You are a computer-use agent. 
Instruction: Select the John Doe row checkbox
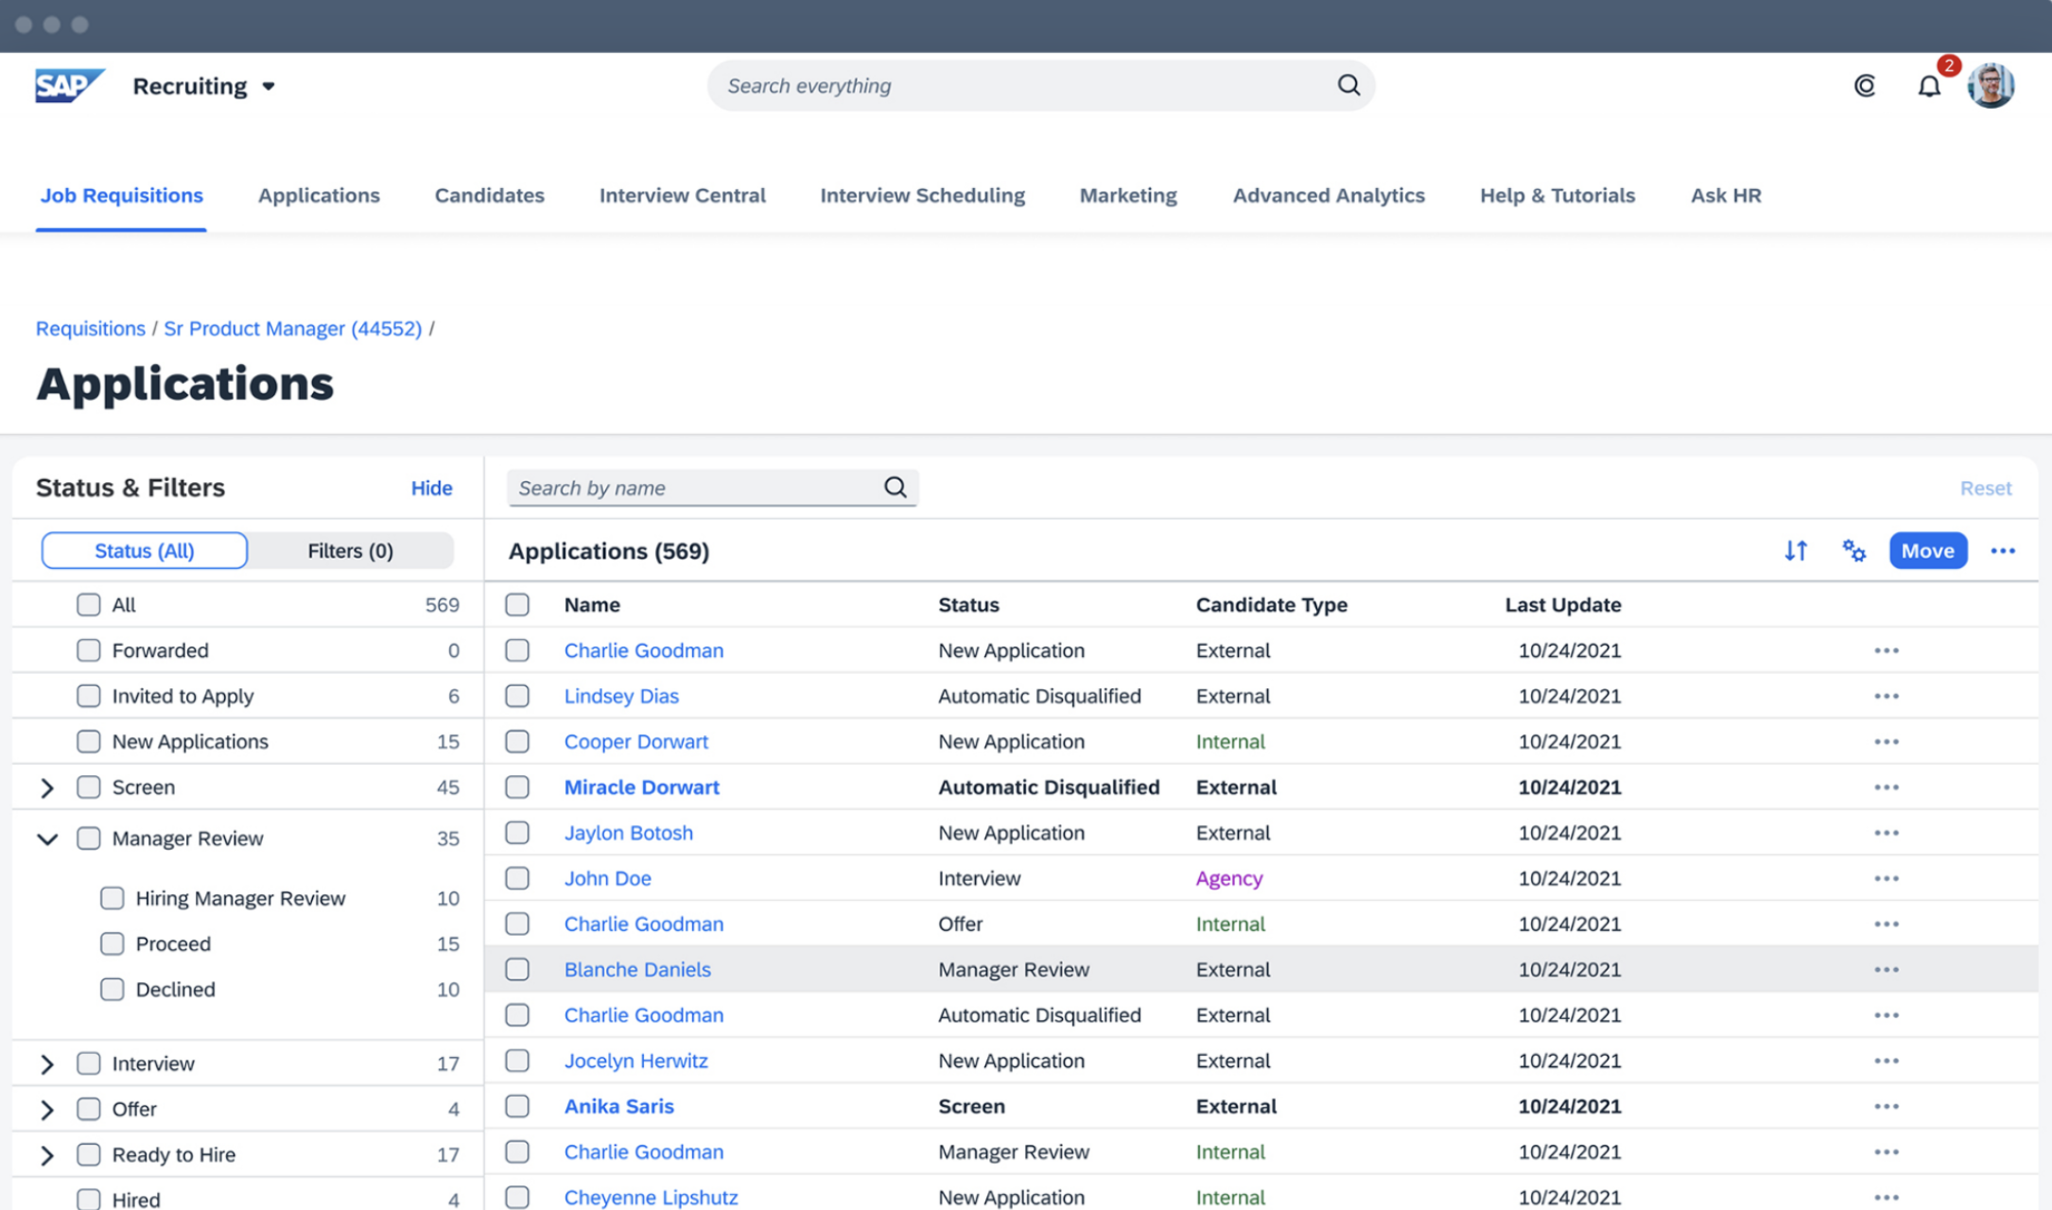tap(517, 878)
